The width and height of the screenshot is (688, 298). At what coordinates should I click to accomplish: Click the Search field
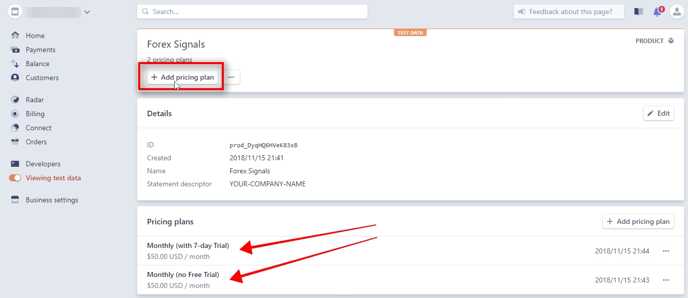(252, 11)
